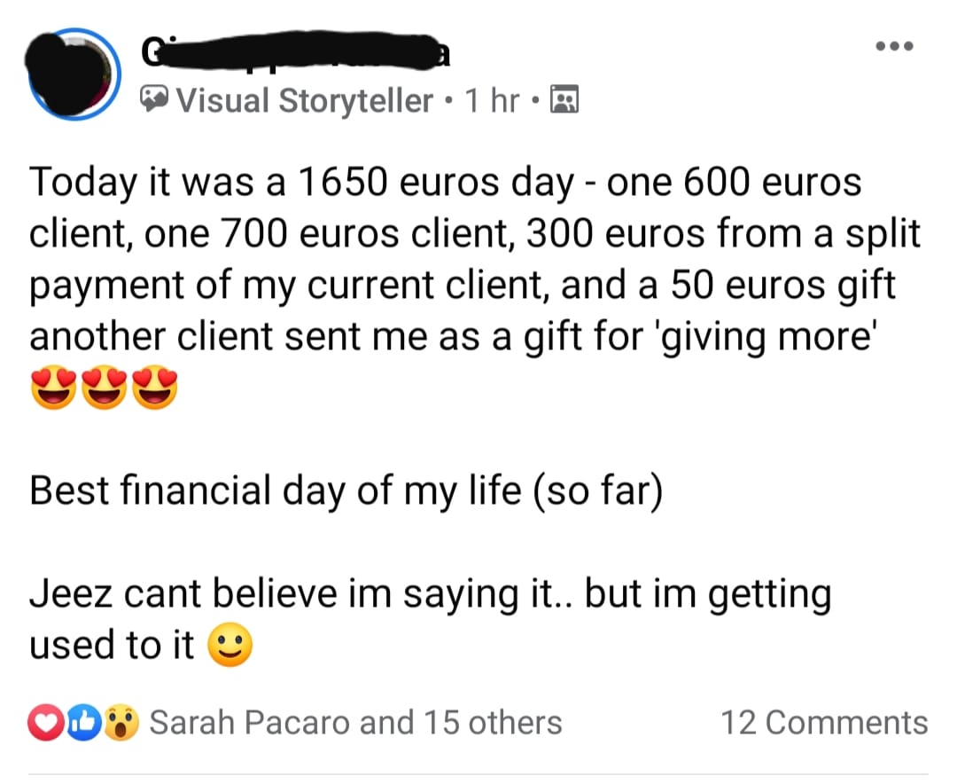
Task: View reactions from Sarah Pacaro and 15 others
Action: [x=355, y=723]
